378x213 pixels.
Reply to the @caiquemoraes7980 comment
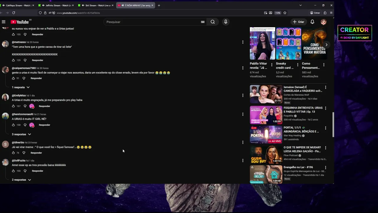coord(36,78)
